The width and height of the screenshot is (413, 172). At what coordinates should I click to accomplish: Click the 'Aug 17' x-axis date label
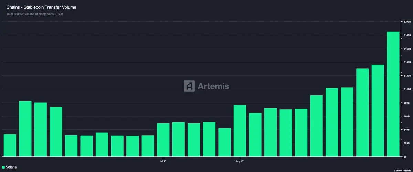coord(240,161)
